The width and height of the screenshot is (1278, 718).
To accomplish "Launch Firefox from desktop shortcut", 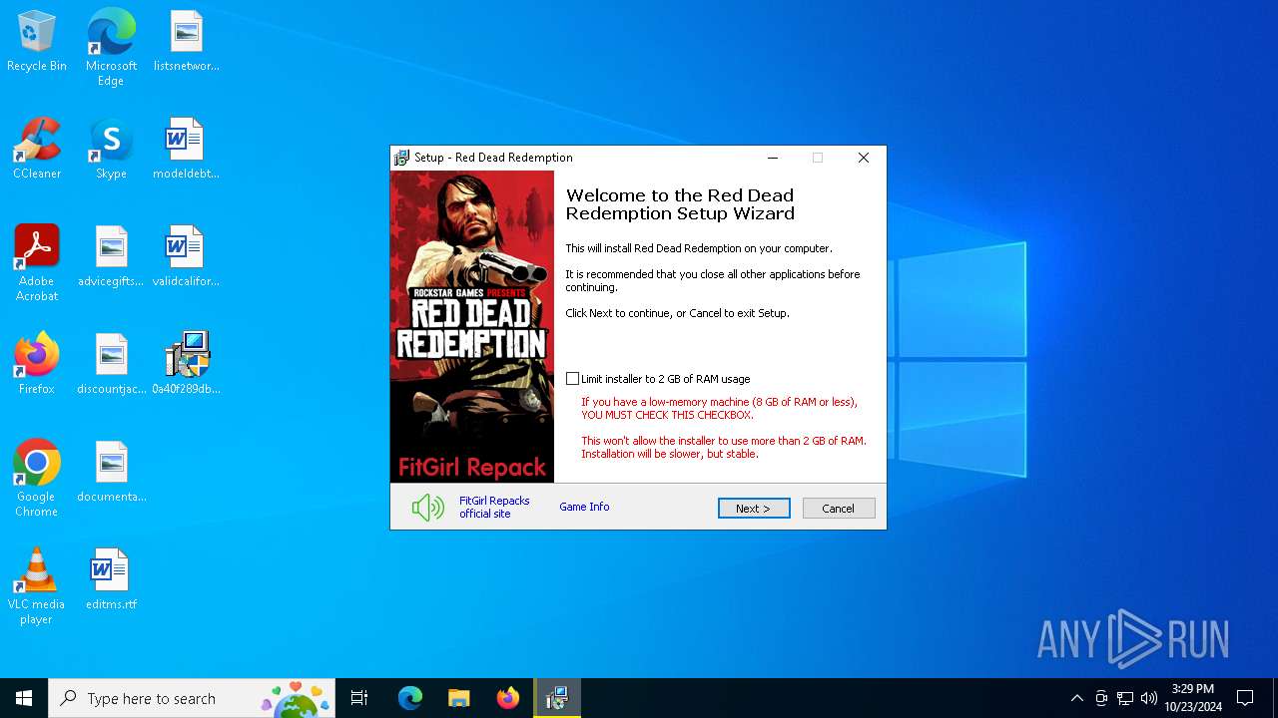I will [x=37, y=365].
